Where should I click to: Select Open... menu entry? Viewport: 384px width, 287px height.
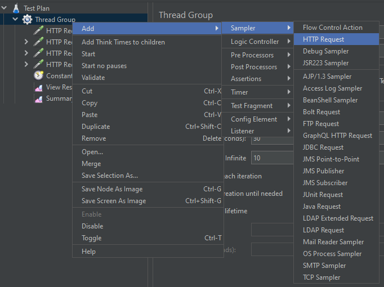point(148,152)
